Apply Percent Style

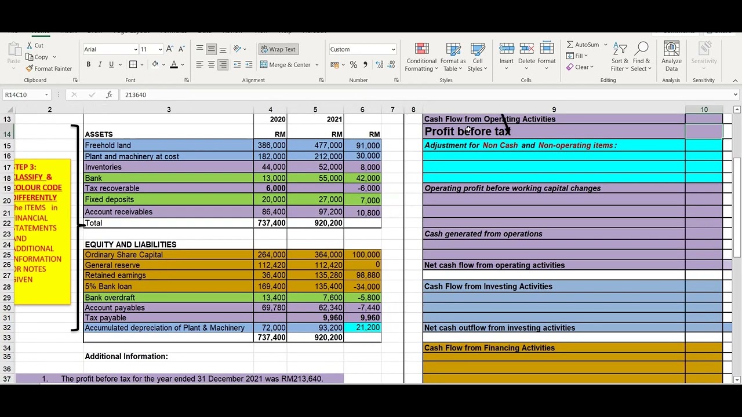pos(353,65)
